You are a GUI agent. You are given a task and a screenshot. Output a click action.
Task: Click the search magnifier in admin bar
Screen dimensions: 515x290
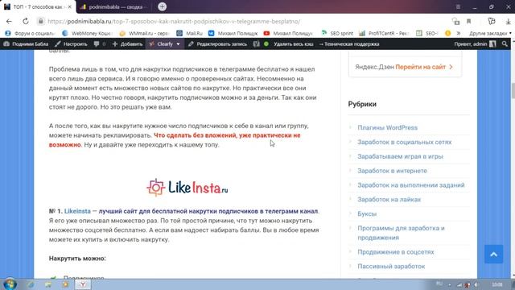pyautogui.click(x=505, y=43)
